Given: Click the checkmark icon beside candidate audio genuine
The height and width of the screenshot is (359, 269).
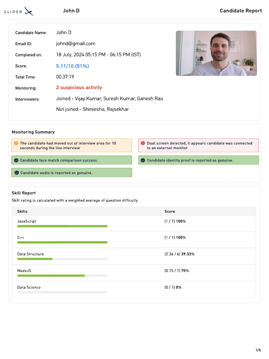Looking at the screenshot, I should pyautogui.click(x=17, y=172).
